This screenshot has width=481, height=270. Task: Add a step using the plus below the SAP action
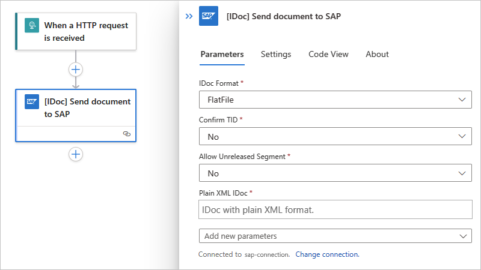coord(76,154)
